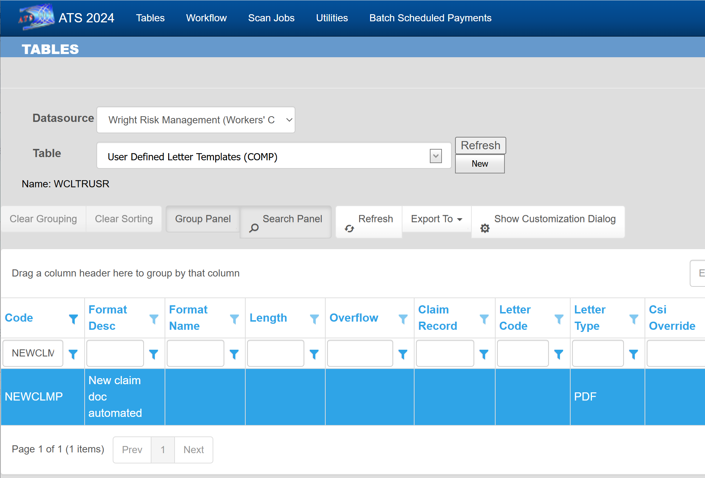
Task: Click the Letter Code header filter funnel
Action: pos(559,319)
